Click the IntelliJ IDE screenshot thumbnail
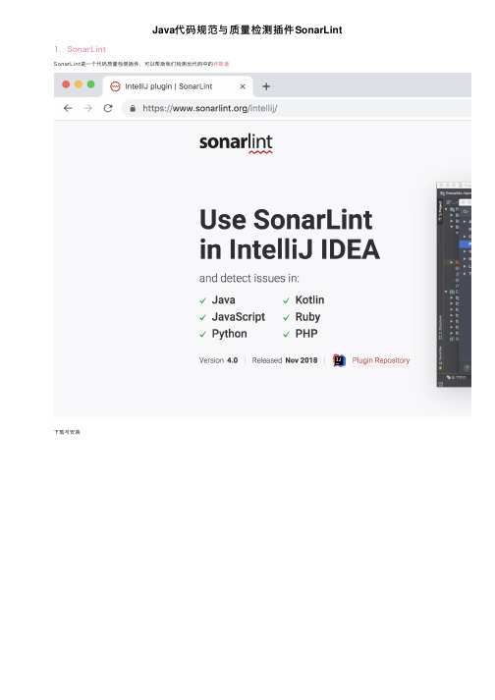The height and width of the screenshot is (700, 495). (454, 285)
